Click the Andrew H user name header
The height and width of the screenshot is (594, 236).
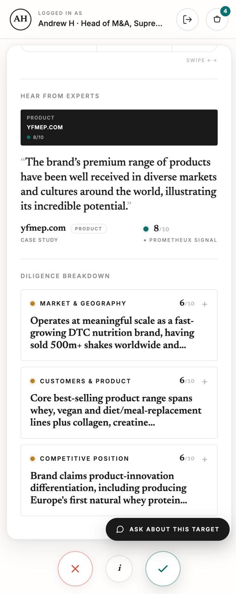pos(100,23)
